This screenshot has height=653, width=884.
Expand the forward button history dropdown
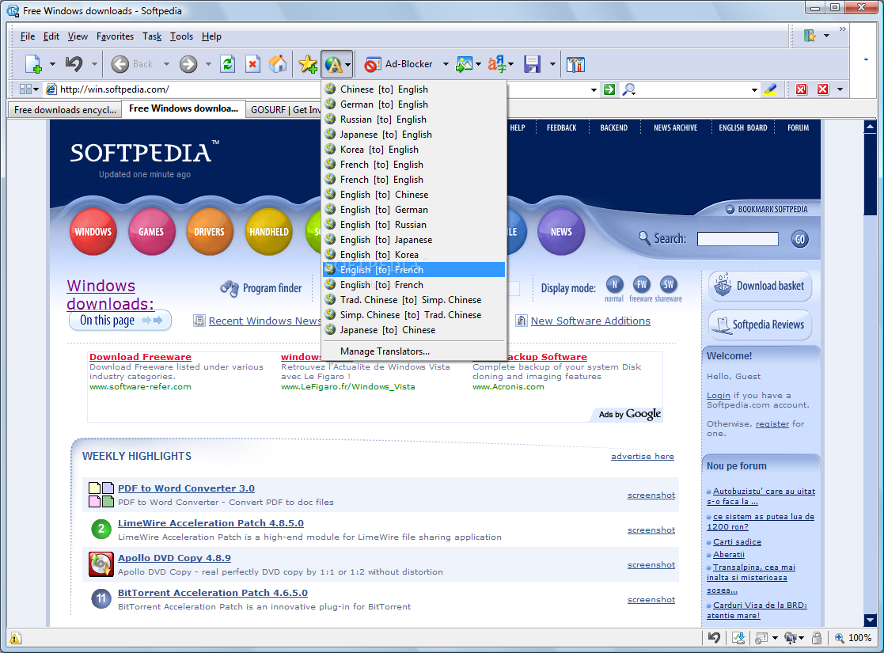coord(208,64)
